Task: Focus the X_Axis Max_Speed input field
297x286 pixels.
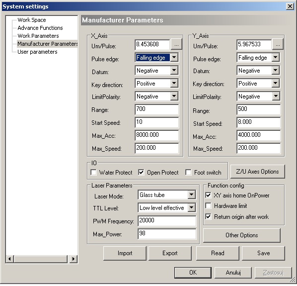Action: coord(156,148)
